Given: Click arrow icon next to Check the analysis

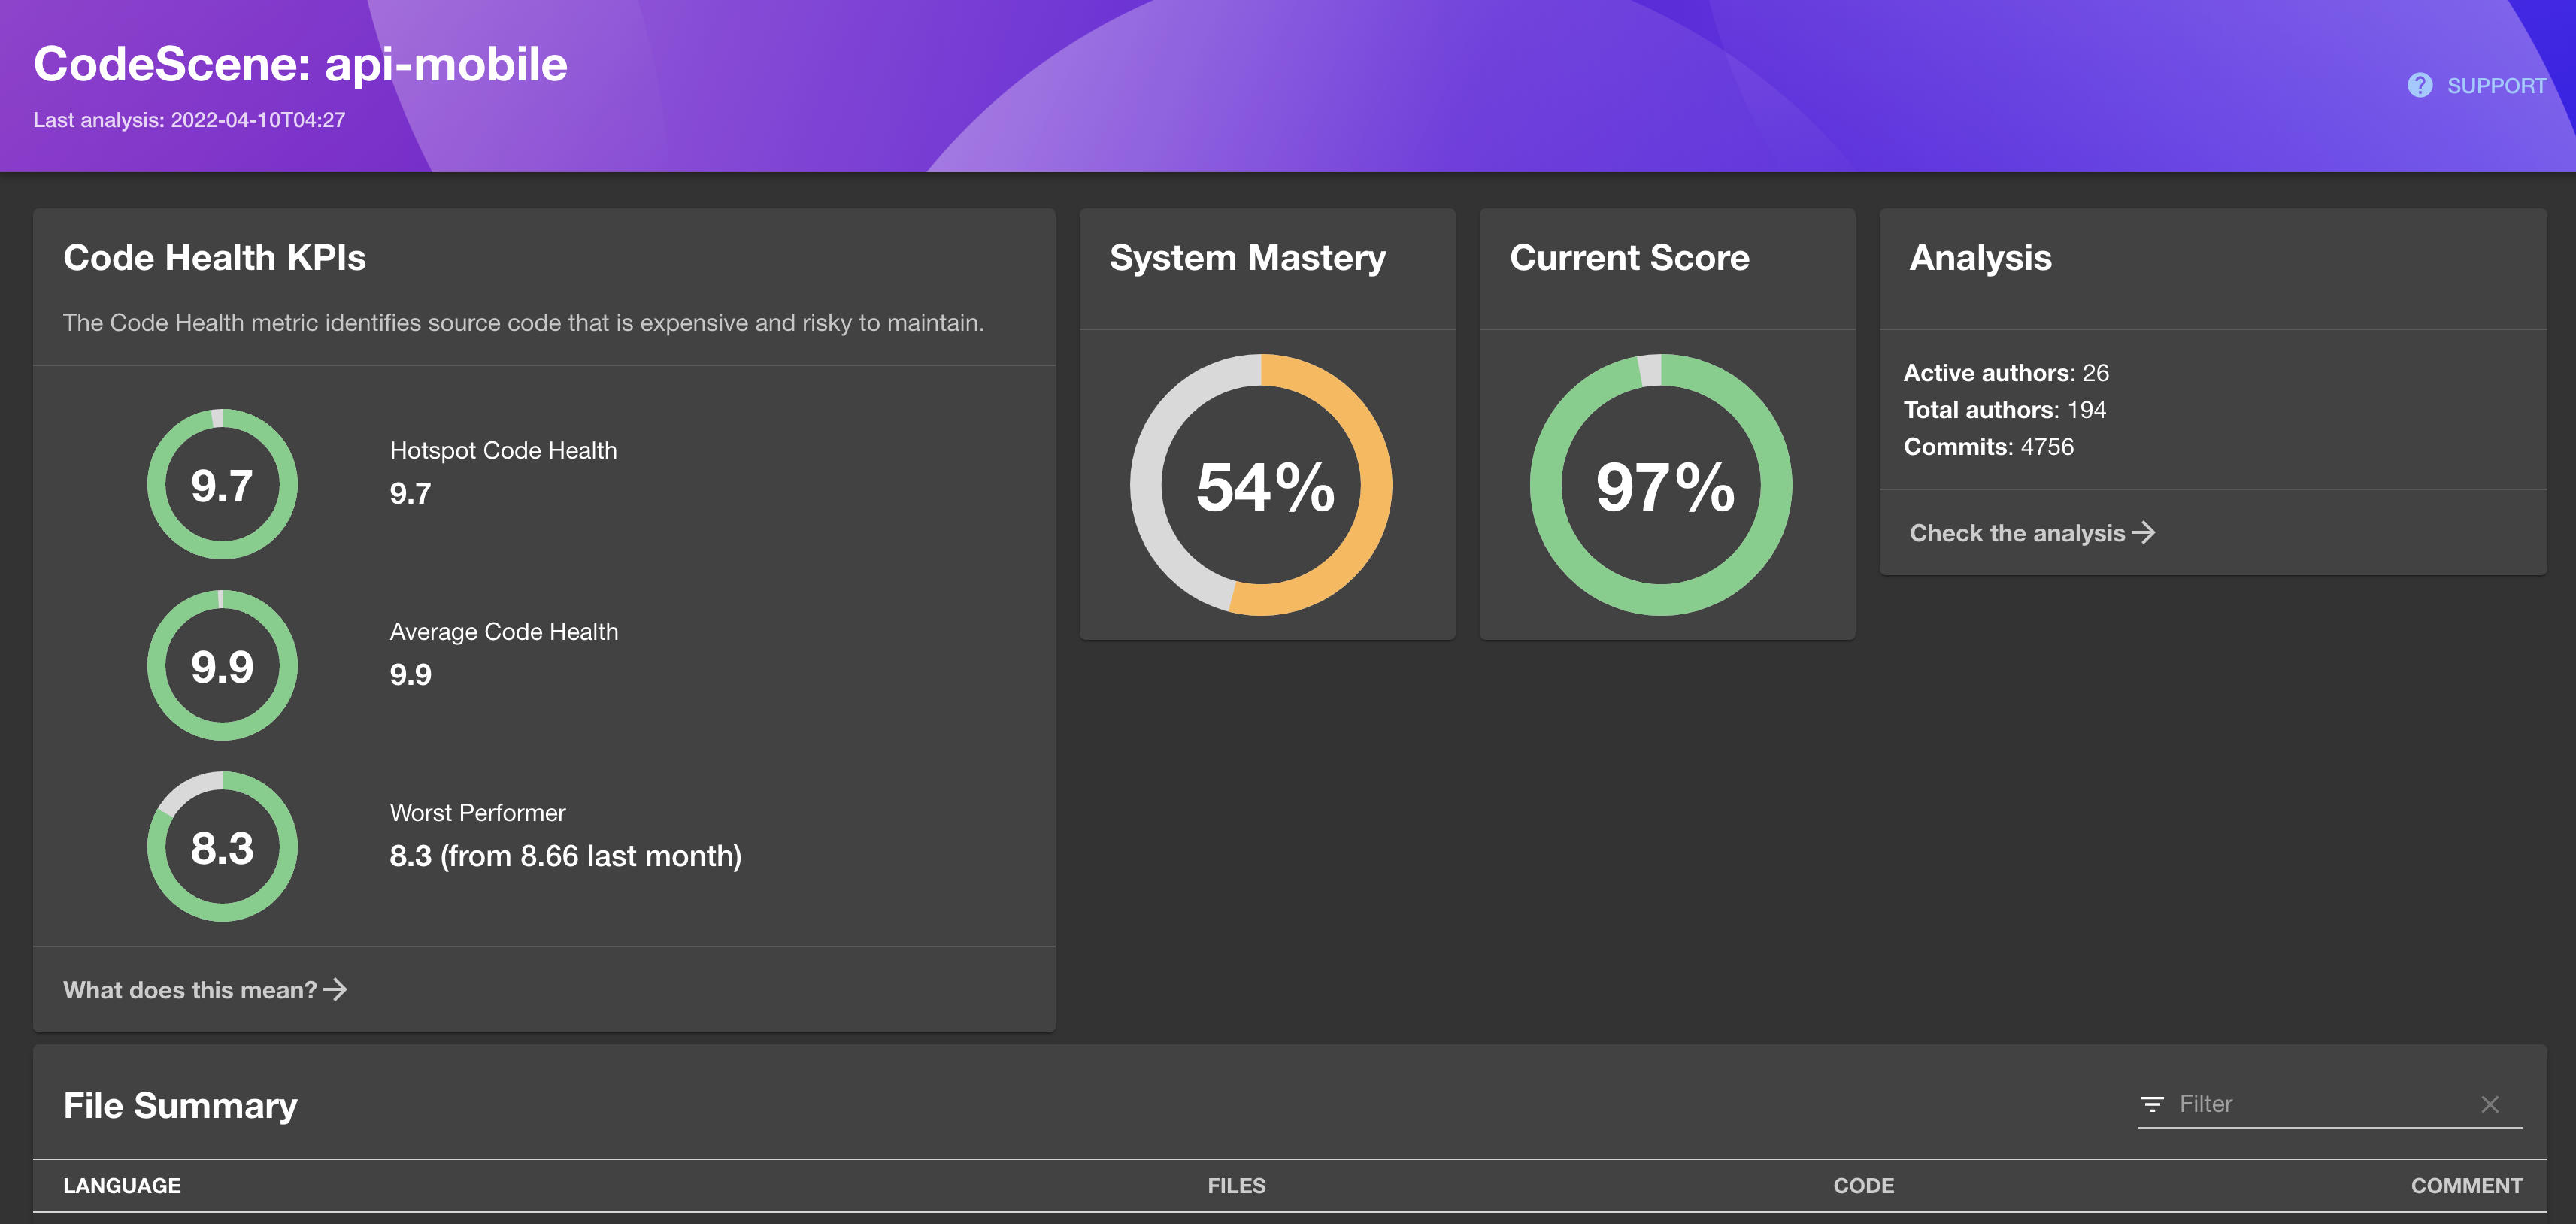Looking at the screenshot, I should tap(2144, 533).
